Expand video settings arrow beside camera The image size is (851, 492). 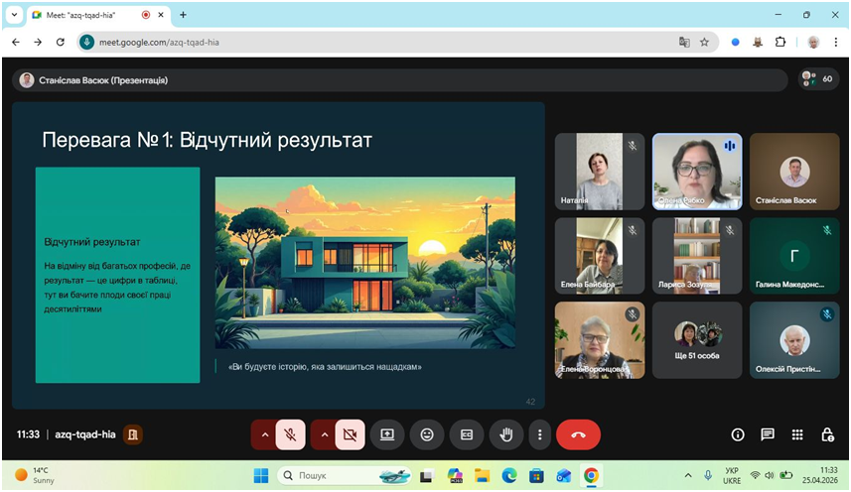[x=324, y=434]
